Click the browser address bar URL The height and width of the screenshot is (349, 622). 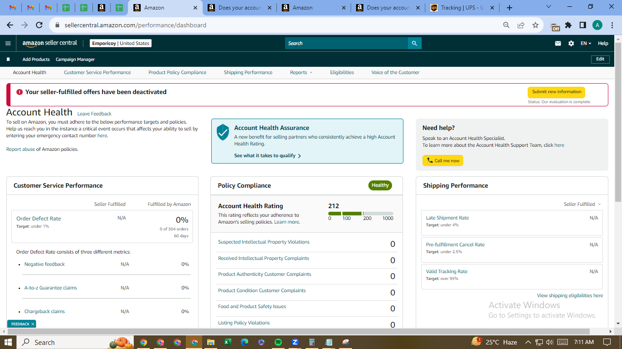coord(136,25)
